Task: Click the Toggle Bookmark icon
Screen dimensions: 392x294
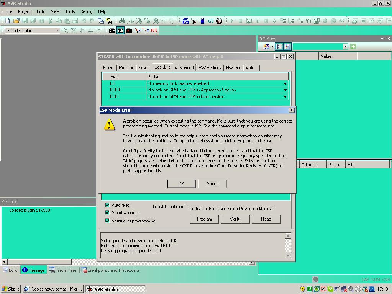Action: coord(131,21)
